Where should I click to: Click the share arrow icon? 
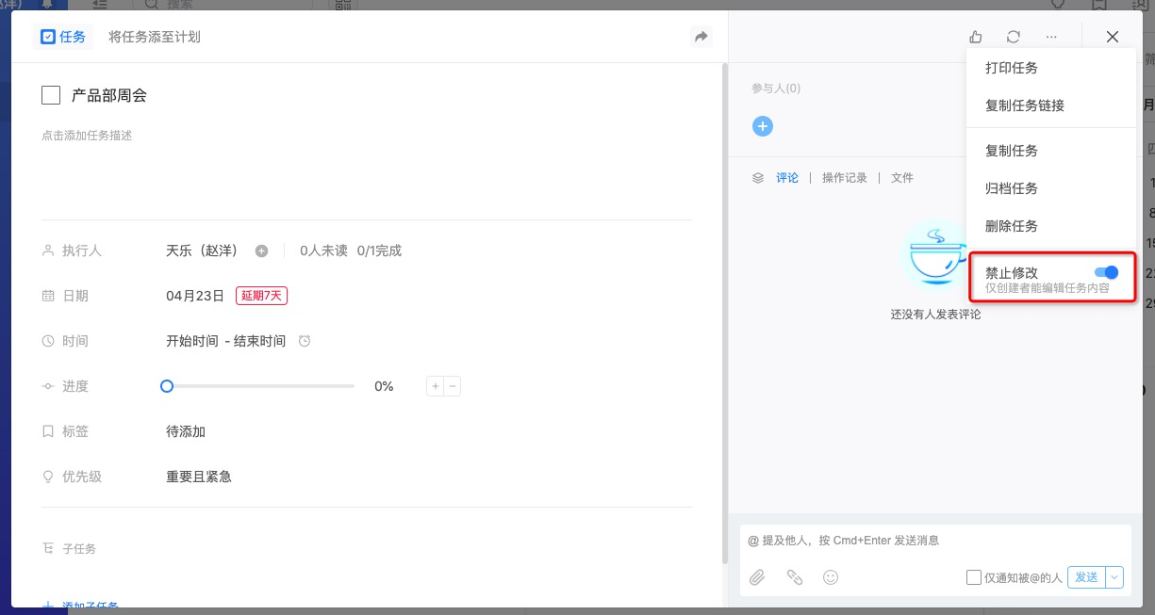click(701, 37)
